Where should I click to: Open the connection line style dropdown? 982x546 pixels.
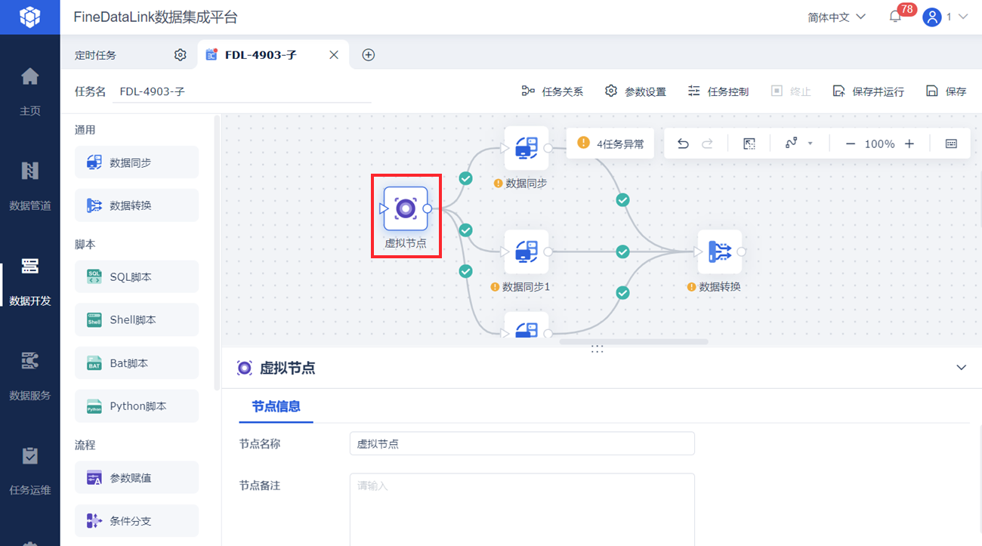(x=798, y=143)
